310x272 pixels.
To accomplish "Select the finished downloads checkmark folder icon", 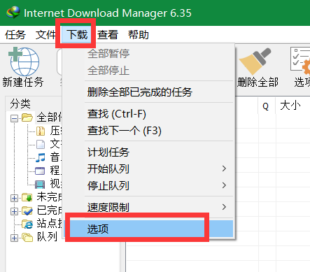I will (27, 210).
